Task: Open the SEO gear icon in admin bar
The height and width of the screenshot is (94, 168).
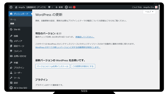Action: 66,7
